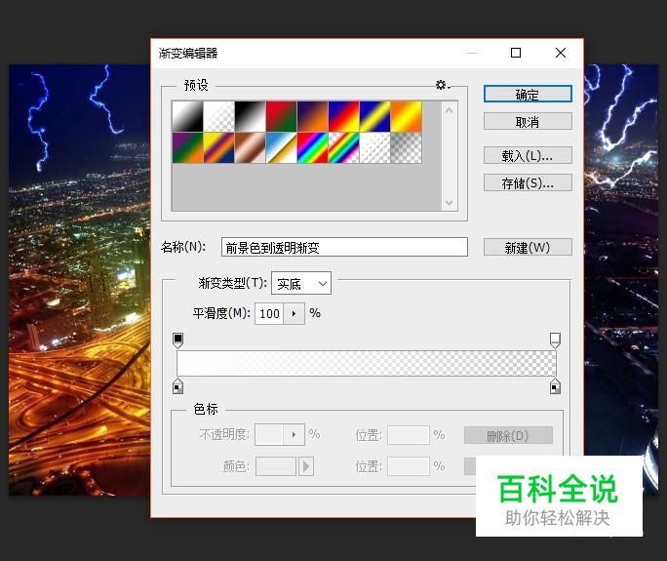Pick the copper gradient preset
The height and width of the screenshot is (561, 667).
coord(250,147)
